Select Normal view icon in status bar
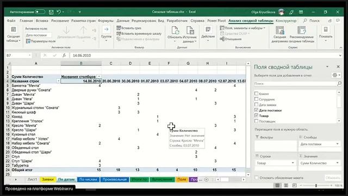 (x=277, y=185)
